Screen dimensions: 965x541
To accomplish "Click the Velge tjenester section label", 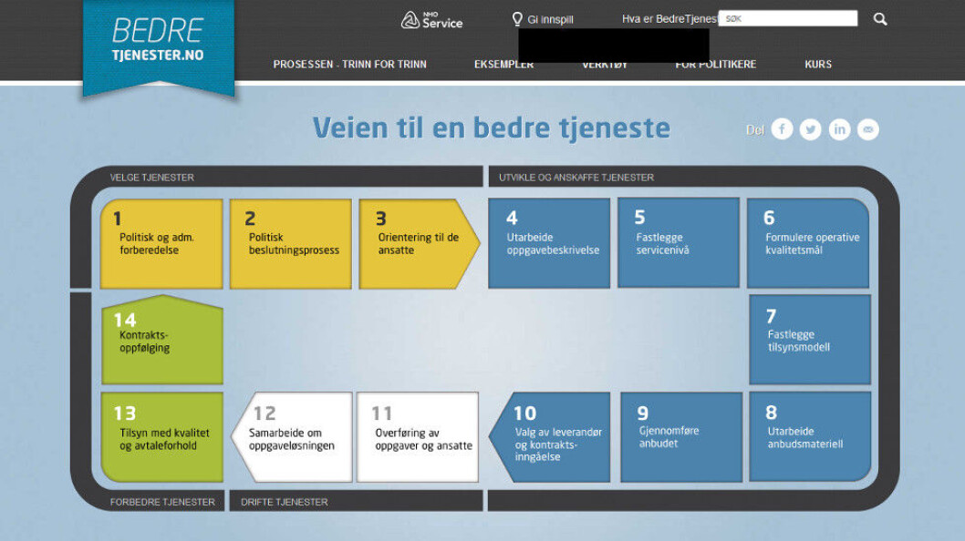I will click(152, 177).
